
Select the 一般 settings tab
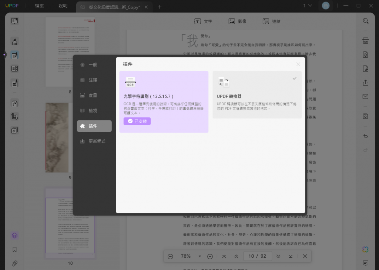[94, 65]
